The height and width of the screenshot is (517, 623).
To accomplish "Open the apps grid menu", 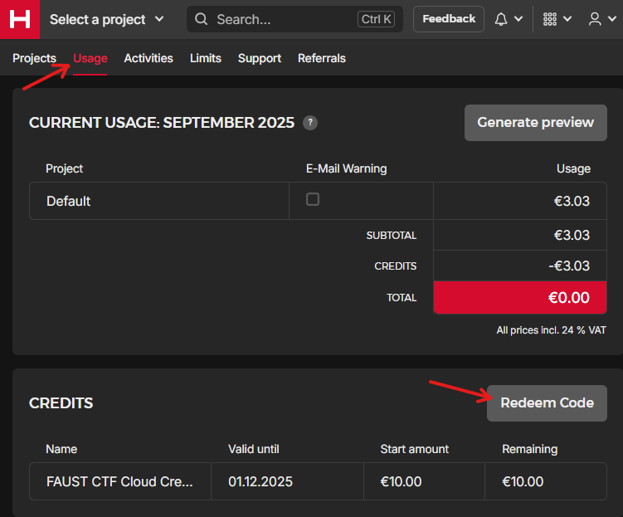I will pyautogui.click(x=549, y=19).
